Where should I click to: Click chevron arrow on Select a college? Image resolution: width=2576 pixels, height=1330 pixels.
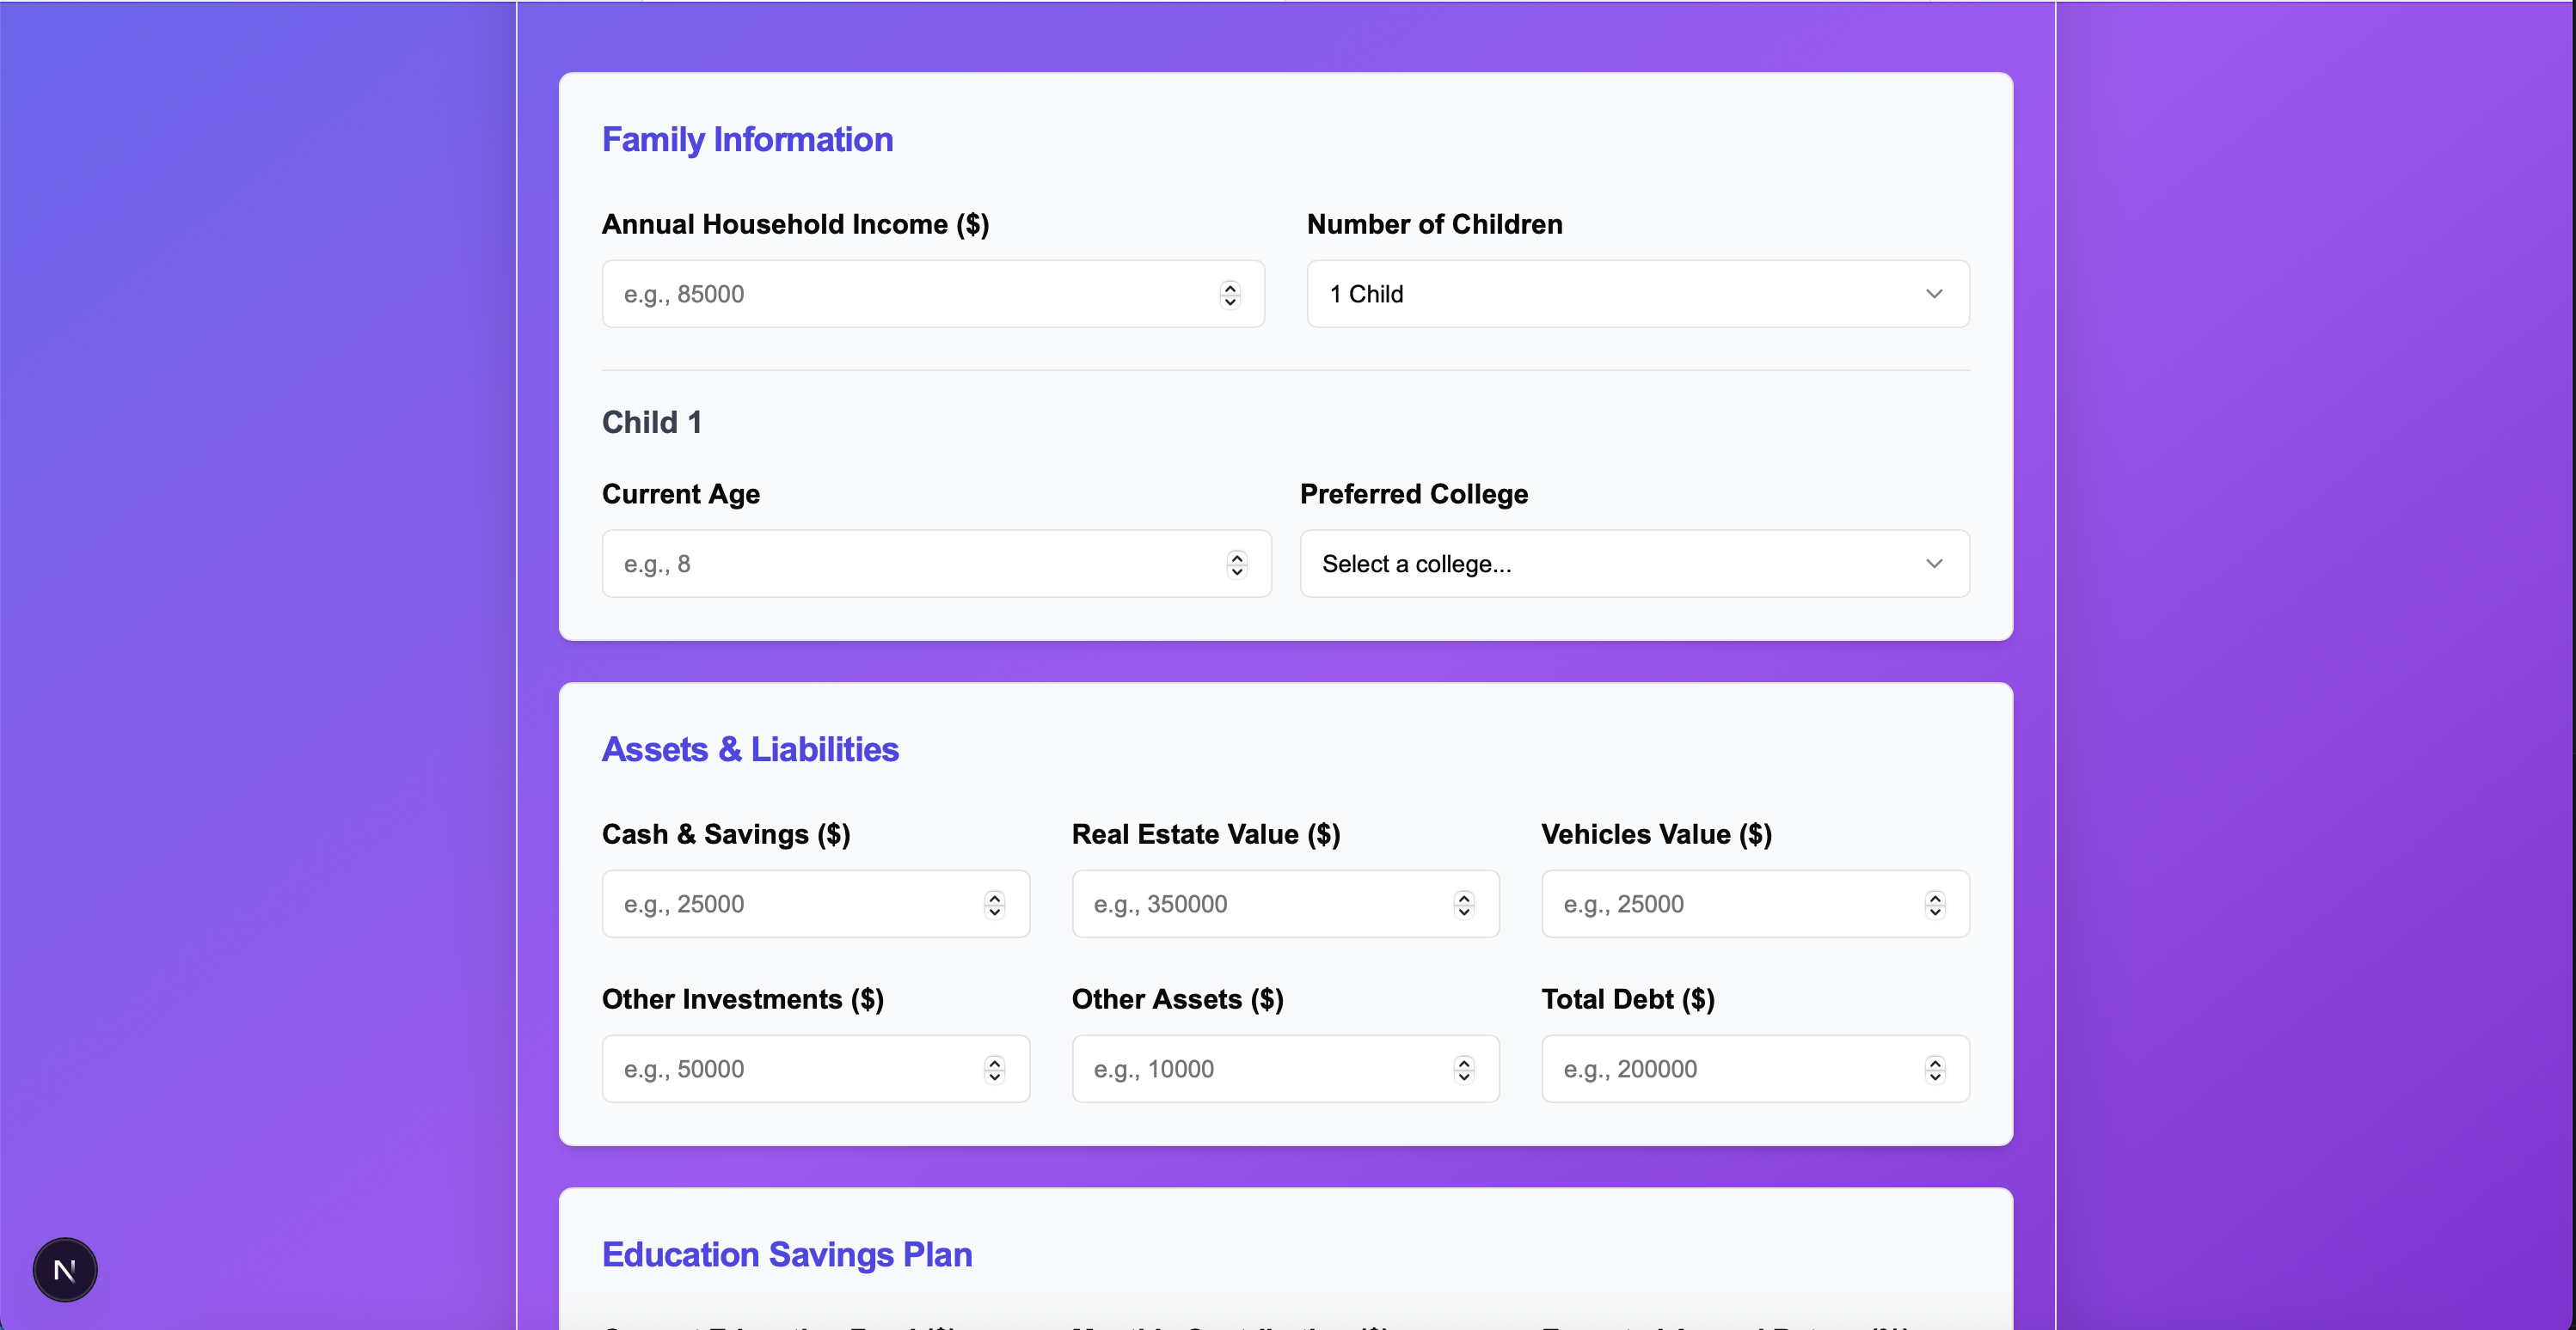[1934, 564]
